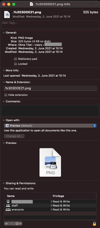Image resolution: width=100 pixels, height=228 pixels.
Task: Click the title bar proxy file icon
Action: pyautogui.click(x=31, y=4)
